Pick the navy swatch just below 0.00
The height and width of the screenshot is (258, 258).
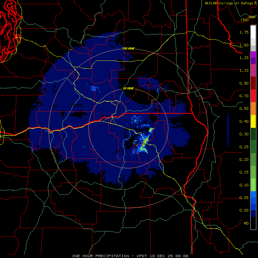pyautogui.click(x=253, y=214)
